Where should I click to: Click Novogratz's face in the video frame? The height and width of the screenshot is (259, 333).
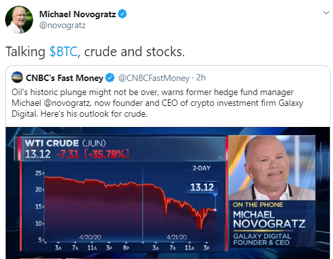click(x=268, y=165)
